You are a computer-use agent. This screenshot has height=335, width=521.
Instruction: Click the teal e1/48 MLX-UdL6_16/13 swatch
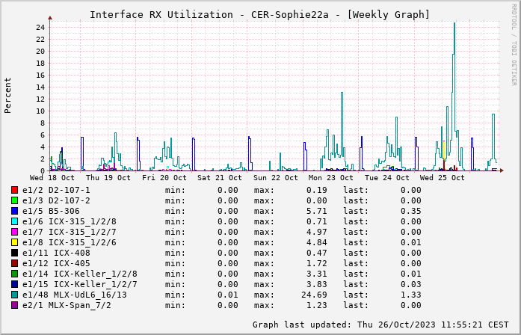[15, 295]
